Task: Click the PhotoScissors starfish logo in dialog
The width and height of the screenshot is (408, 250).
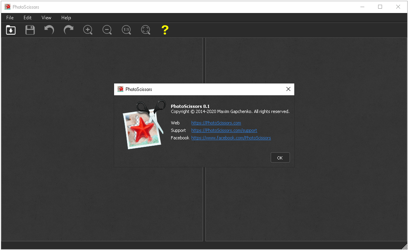Action: point(144,125)
